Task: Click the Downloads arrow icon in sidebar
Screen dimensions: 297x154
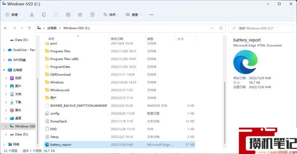Action: click(12, 102)
